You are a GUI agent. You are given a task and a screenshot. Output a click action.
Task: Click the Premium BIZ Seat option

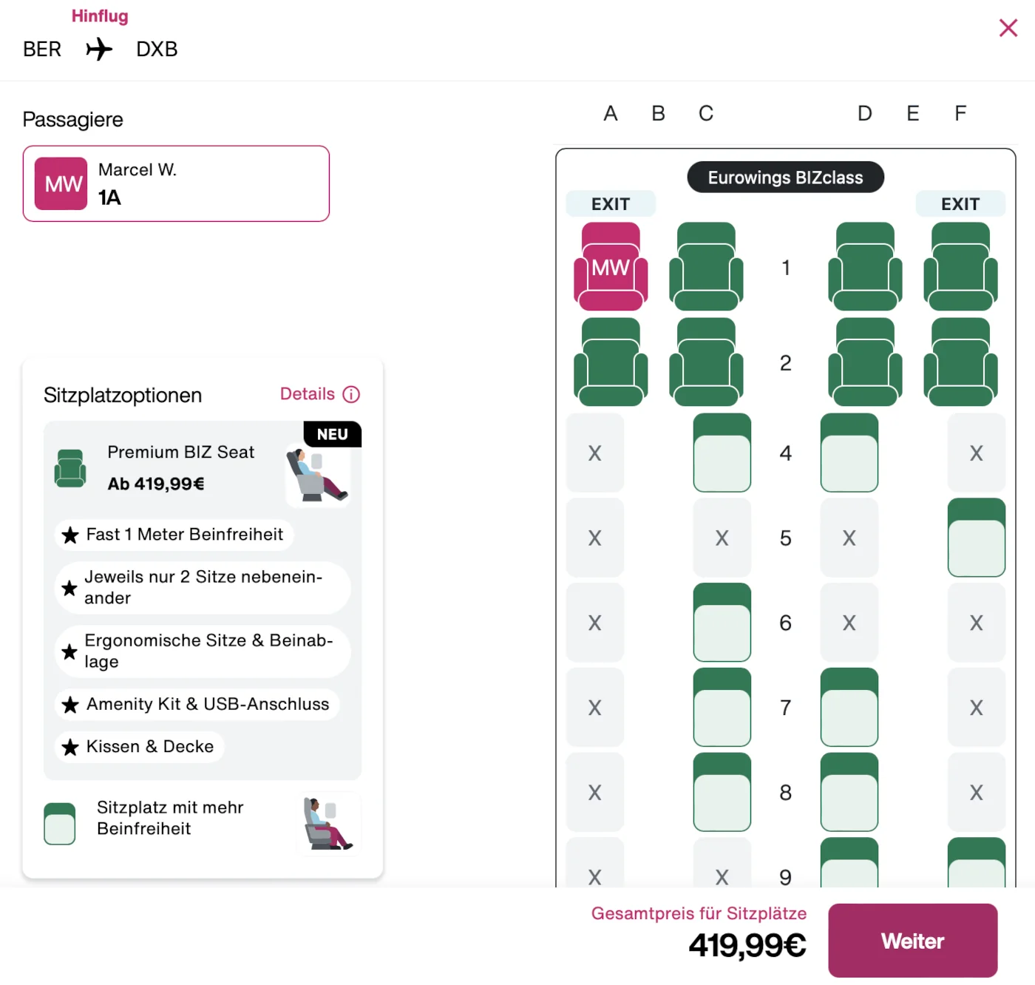tap(180, 467)
